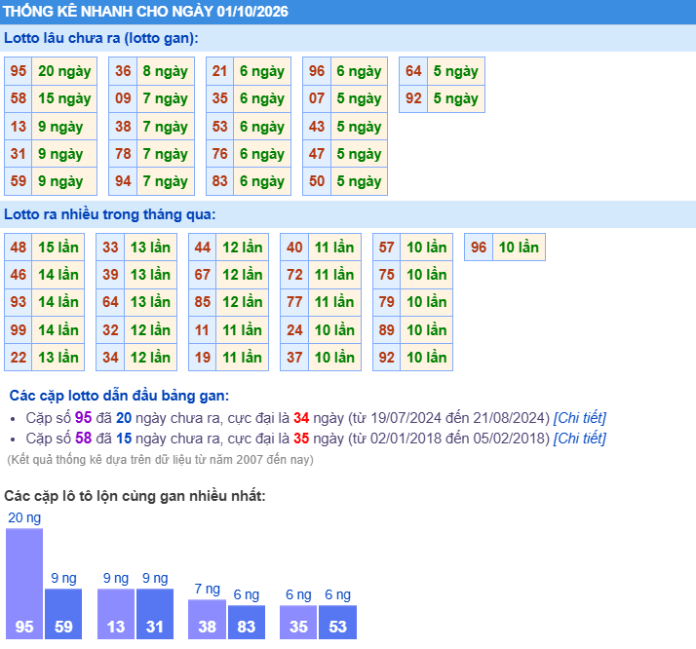Select frequent number 72
Screen dimensions: 696x649
294,275
